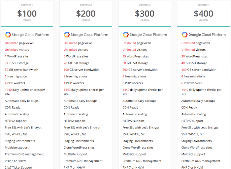Click "20 GB SSD storage" feature
Viewport: 231px width, 169px height.
pyautogui.click(x=77, y=63)
